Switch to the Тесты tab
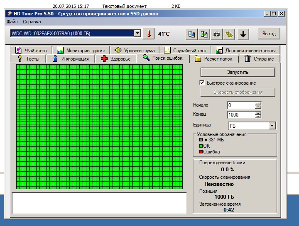Image resolution: width=299 pixels, height=226 pixels. tap(28, 58)
